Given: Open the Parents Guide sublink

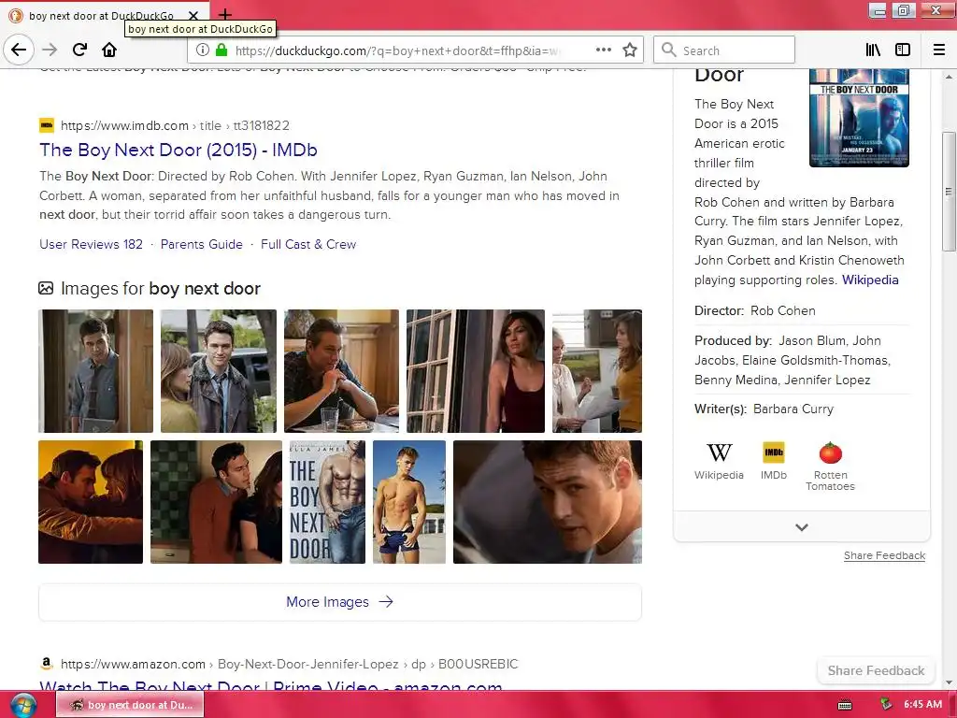Looking at the screenshot, I should click(202, 244).
